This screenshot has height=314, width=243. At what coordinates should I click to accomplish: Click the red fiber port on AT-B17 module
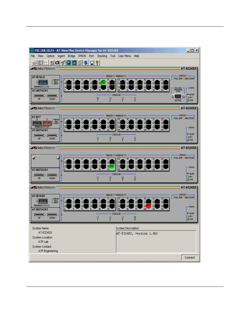[47, 123]
